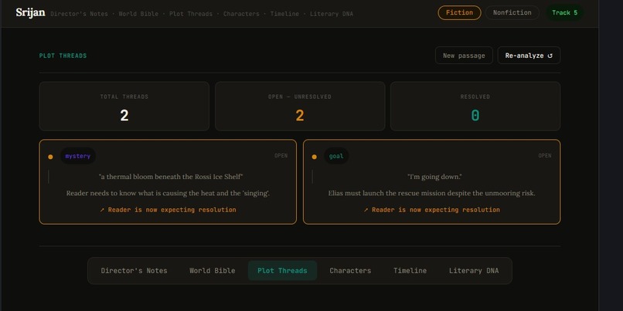
Task: Click the PLOT THREADS section heading
Action: [x=63, y=56]
